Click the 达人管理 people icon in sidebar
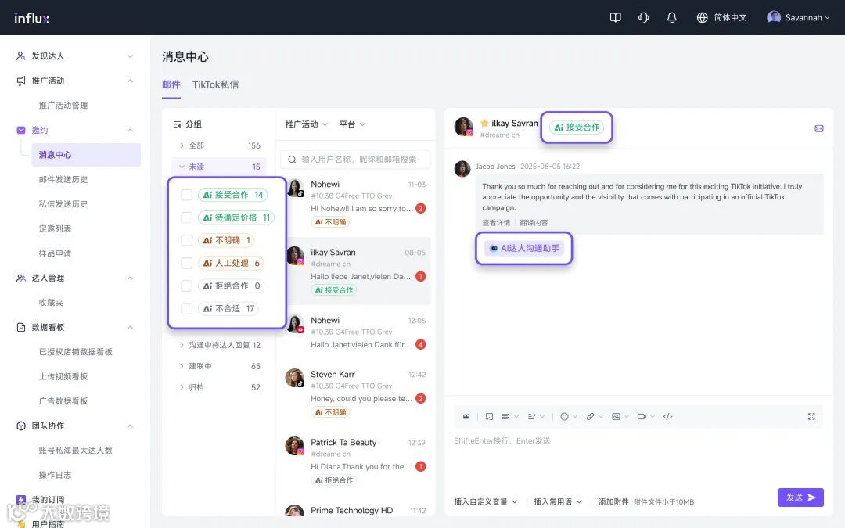 (x=20, y=278)
